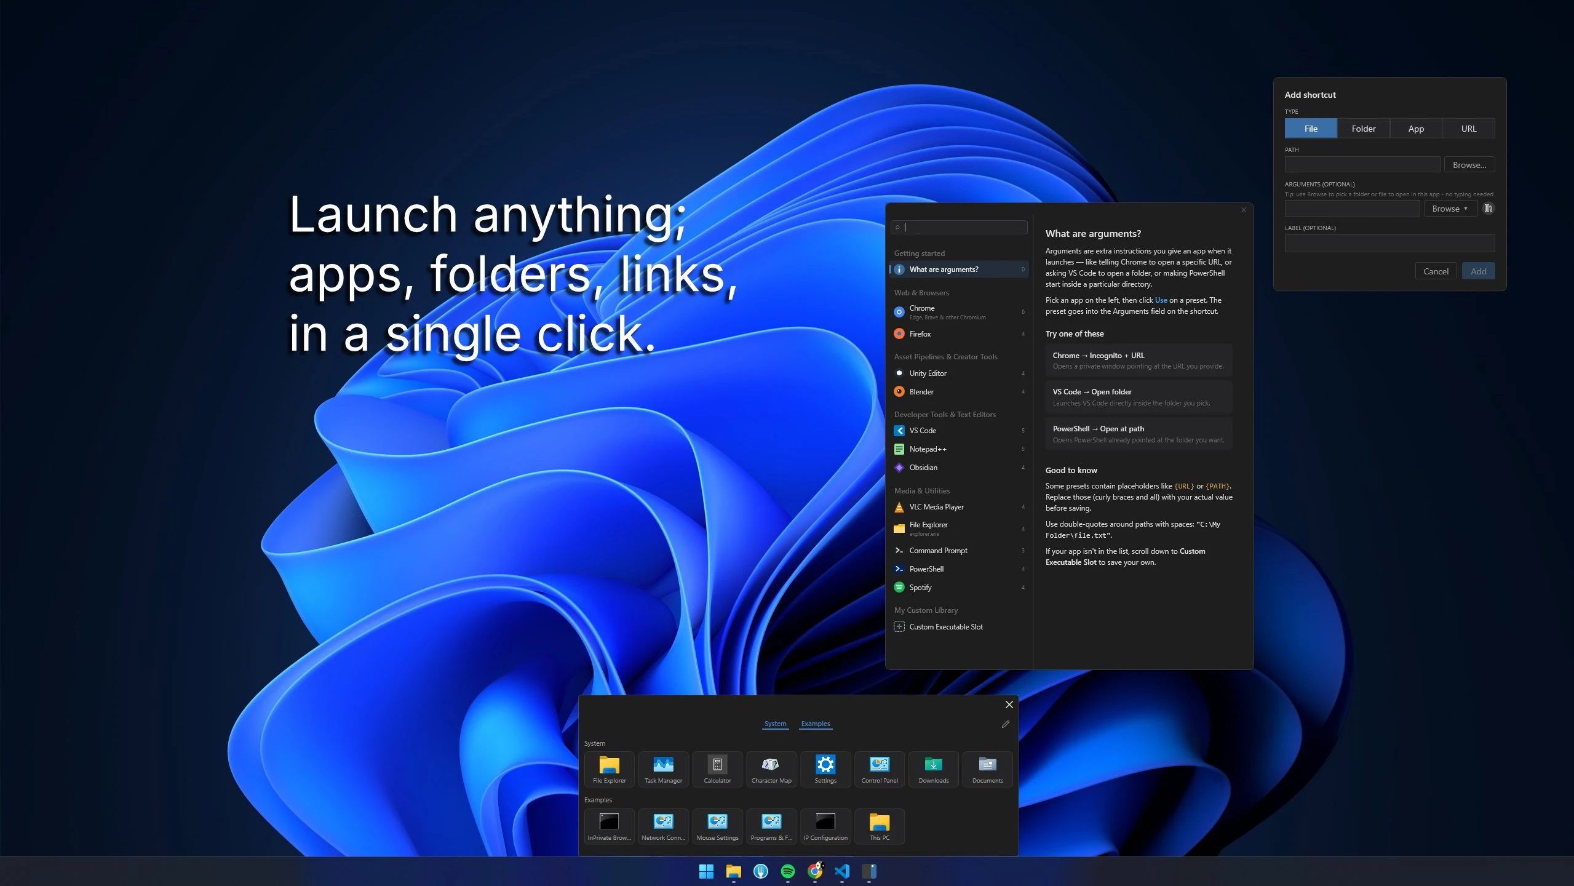1574x886 pixels.
Task: Open the Mouse Settings example tile
Action: click(717, 826)
